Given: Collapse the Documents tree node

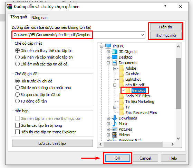Looking at the screenshot, I should (108, 63).
